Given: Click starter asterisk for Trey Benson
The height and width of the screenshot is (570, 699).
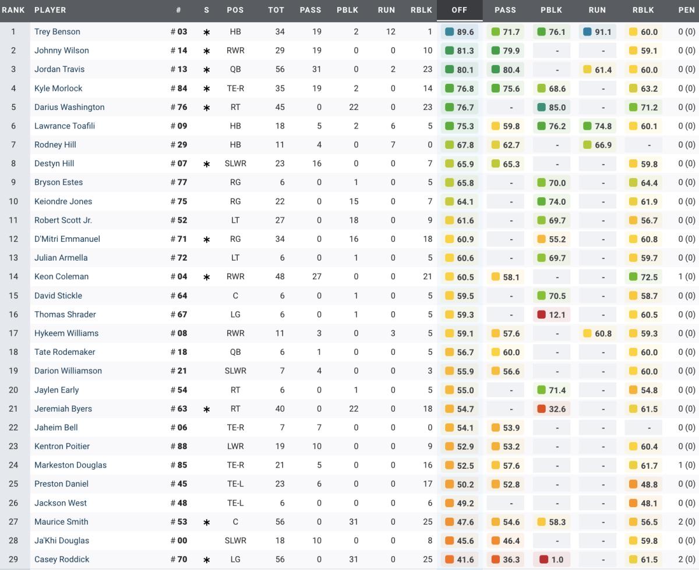Looking at the screenshot, I should point(206,33).
